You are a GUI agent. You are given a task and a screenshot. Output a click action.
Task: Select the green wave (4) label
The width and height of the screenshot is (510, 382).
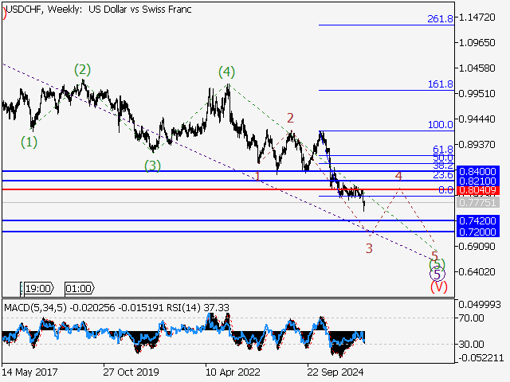tap(226, 72)
